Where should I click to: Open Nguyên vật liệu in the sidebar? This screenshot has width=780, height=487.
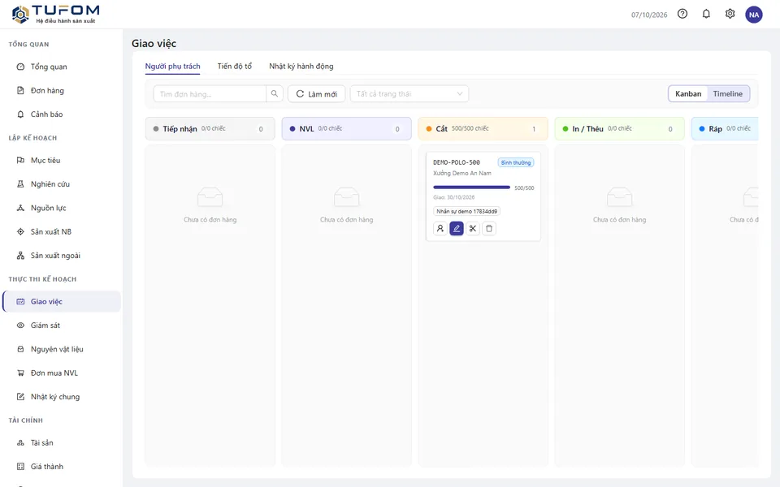coord(61,349)
